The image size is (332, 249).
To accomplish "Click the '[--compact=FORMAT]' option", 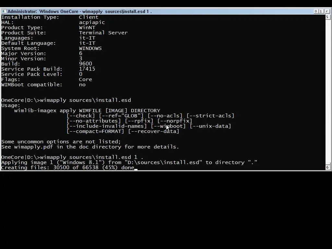I will [x=95, y=131].
